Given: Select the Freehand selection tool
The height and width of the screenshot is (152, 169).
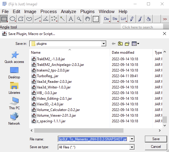Looking at the screenshot, I should pos(29,19).
